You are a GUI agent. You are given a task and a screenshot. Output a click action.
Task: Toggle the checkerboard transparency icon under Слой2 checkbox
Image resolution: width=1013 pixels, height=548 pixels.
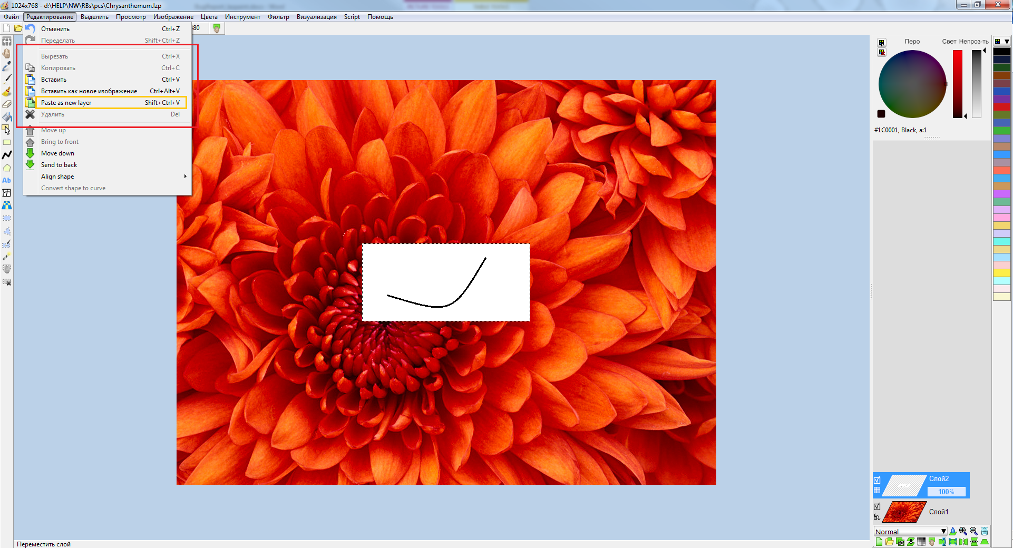877,491
